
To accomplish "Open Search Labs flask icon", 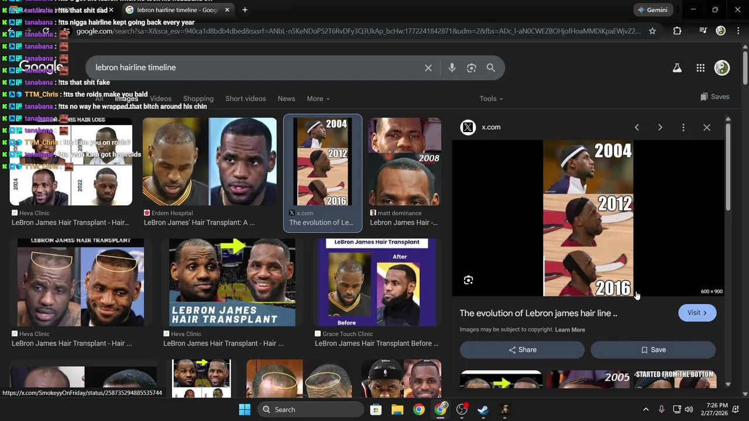I will 677,68.
